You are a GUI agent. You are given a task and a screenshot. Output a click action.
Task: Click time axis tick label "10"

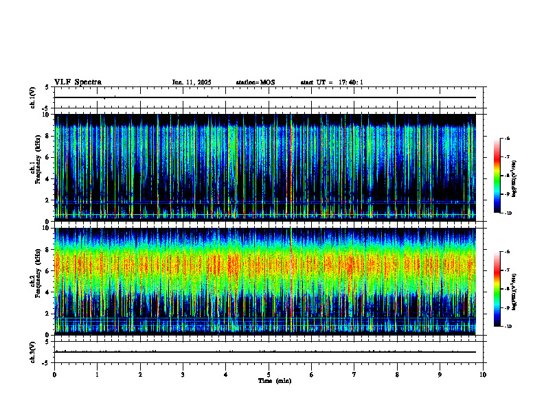[483, 375]
